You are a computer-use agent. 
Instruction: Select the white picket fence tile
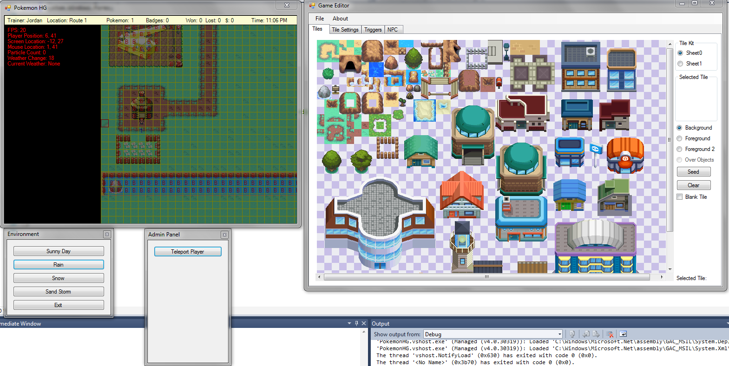pyautogui.click(x=476, y=58)
